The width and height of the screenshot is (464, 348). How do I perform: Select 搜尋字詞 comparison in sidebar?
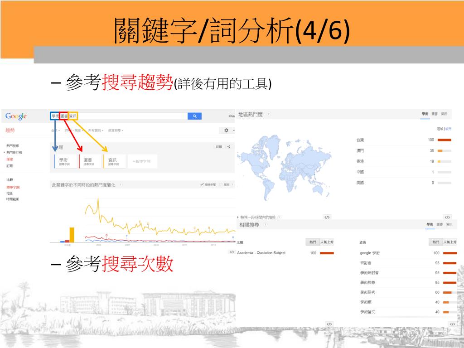click(x=13, y=187)
